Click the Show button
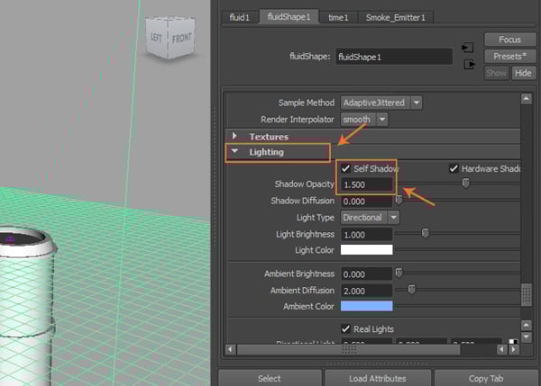Image resolution: width=541 pixels, height=386 pixels. point(496,73)
